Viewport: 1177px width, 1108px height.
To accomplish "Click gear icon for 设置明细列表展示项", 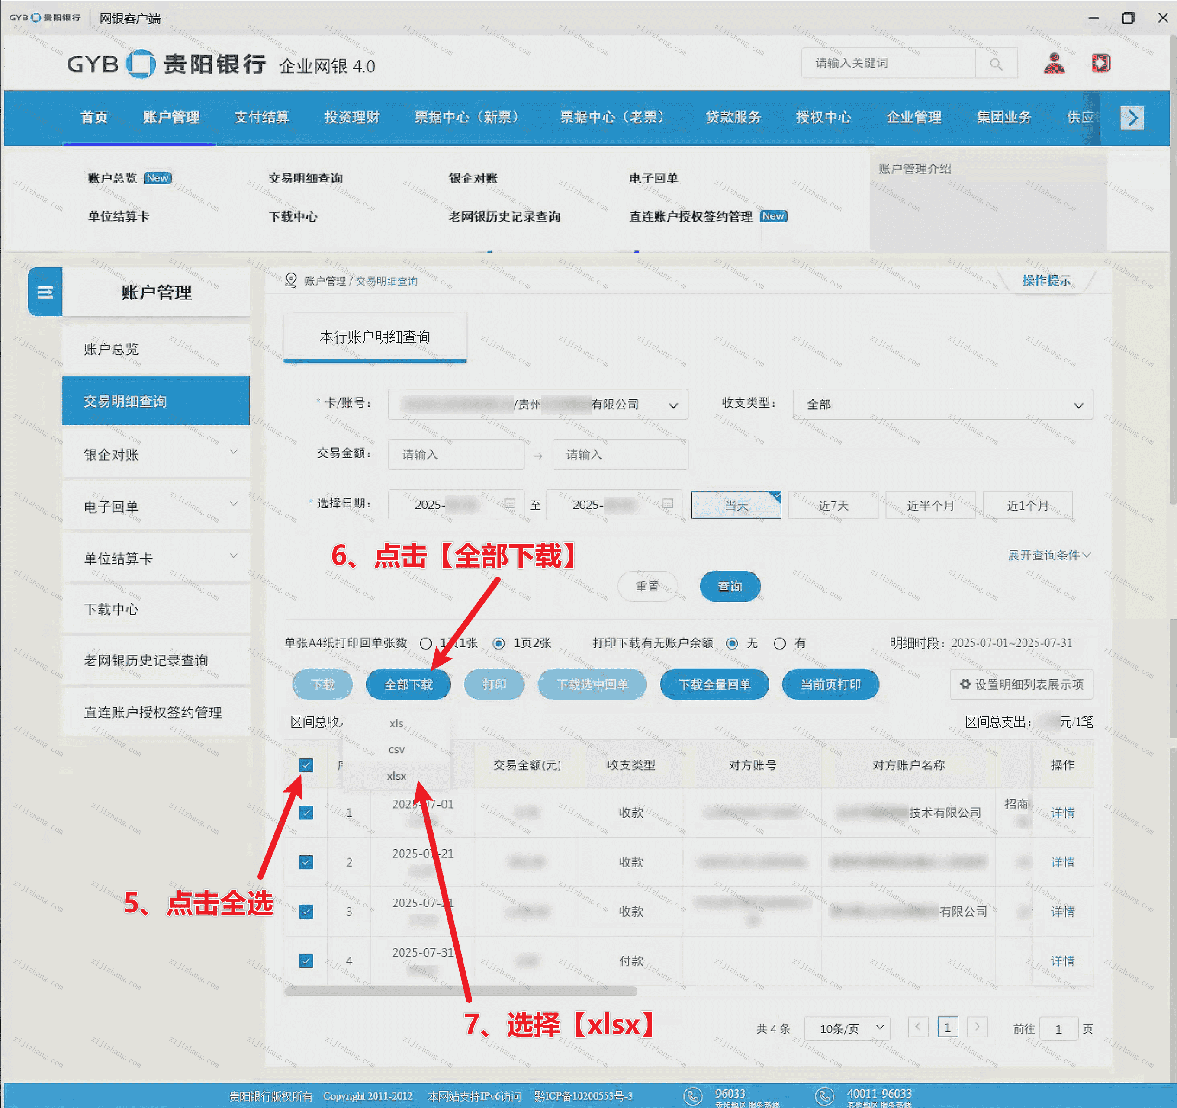I will click(x=965, y=684).
